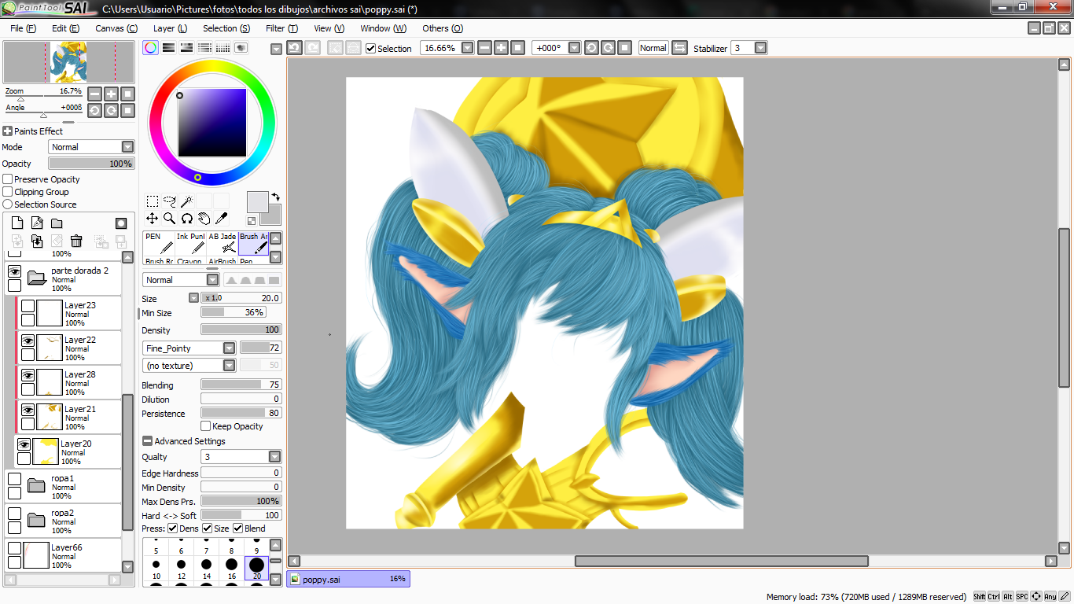
Task: Toggle pressure Blend checkbox
Action: point(238,528)
